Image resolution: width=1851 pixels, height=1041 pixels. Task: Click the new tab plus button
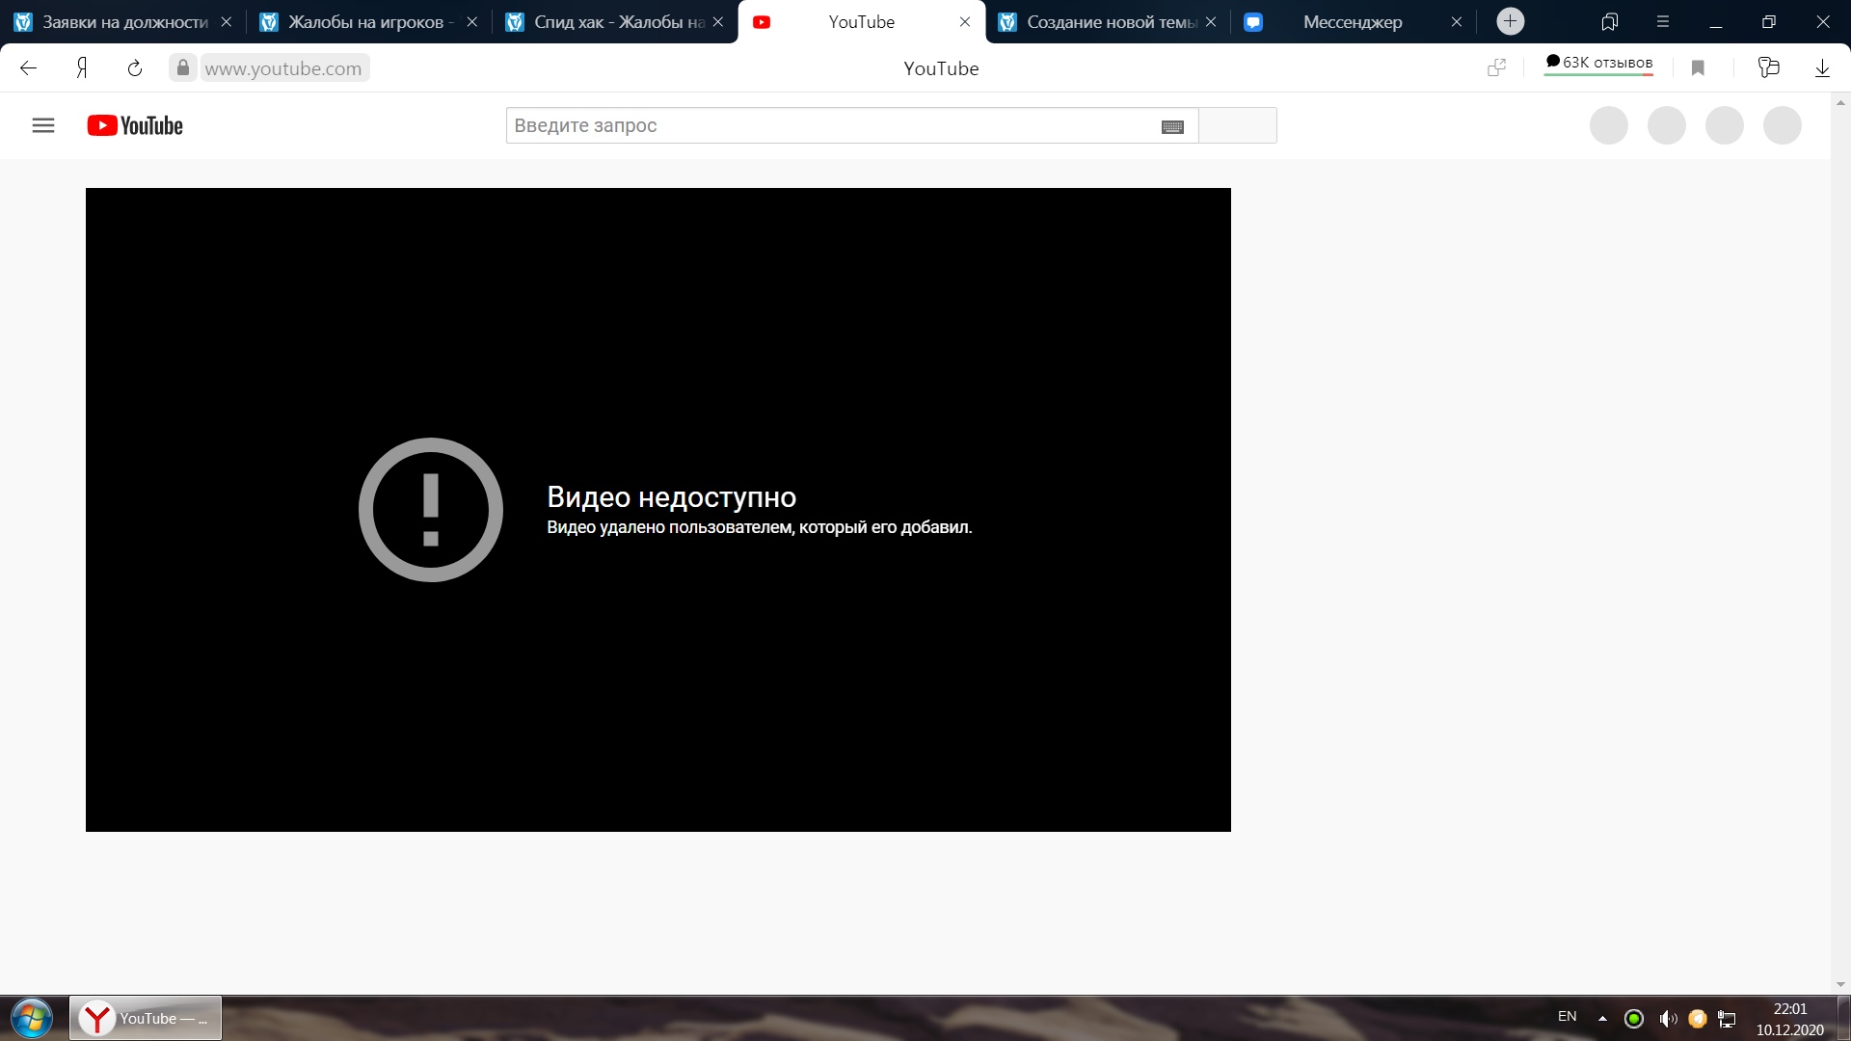pos(1512,21)
